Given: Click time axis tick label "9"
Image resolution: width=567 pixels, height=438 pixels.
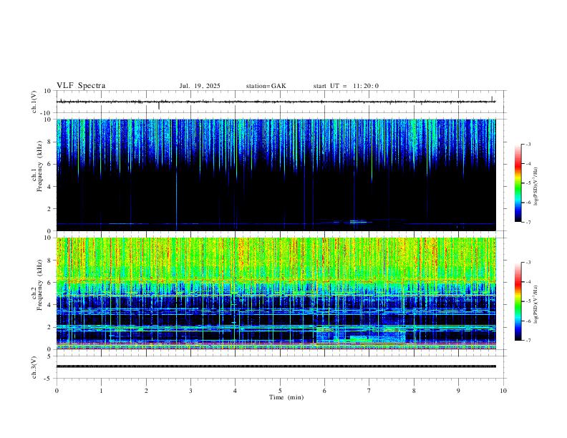Looking at the screenshot, I should tap(458, 391).
